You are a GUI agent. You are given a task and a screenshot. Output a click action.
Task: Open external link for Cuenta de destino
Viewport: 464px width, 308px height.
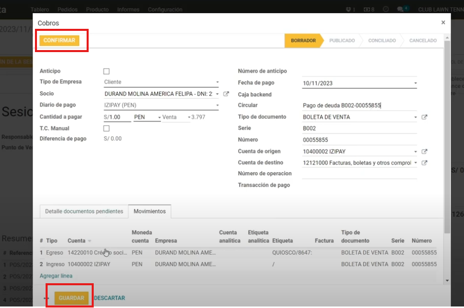[x=424, y=163]
